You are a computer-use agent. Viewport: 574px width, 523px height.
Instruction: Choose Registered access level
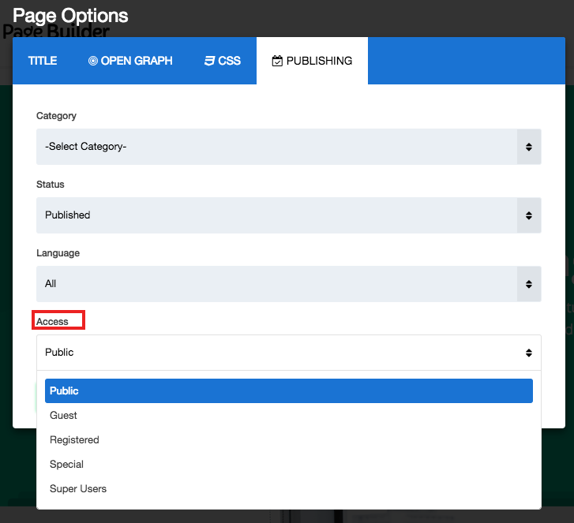point(288,440)
